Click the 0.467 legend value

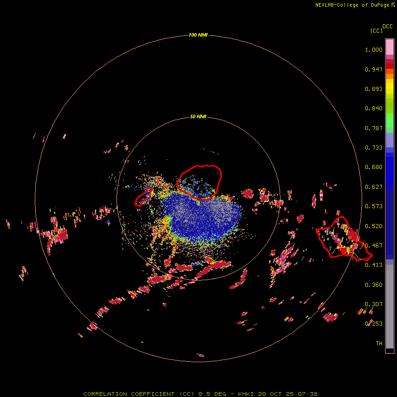[374, 246]
